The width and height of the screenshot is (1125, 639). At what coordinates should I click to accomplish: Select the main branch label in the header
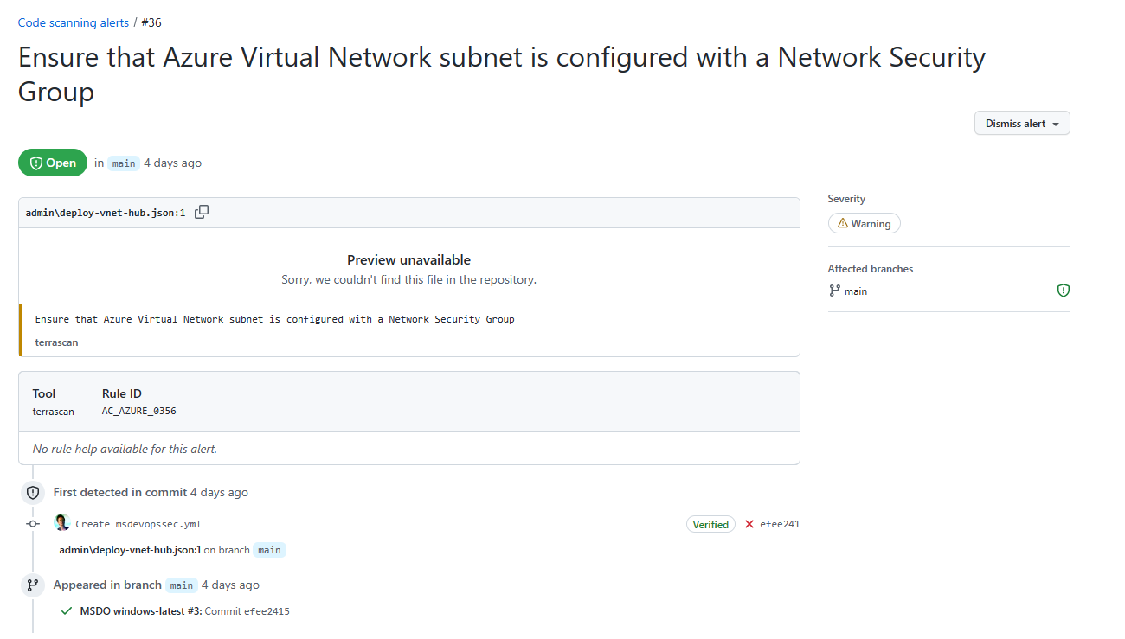[123, 163]
